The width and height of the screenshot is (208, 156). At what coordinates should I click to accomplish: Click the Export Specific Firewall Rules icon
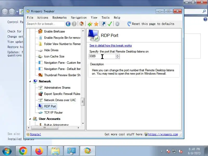(40, 94)
